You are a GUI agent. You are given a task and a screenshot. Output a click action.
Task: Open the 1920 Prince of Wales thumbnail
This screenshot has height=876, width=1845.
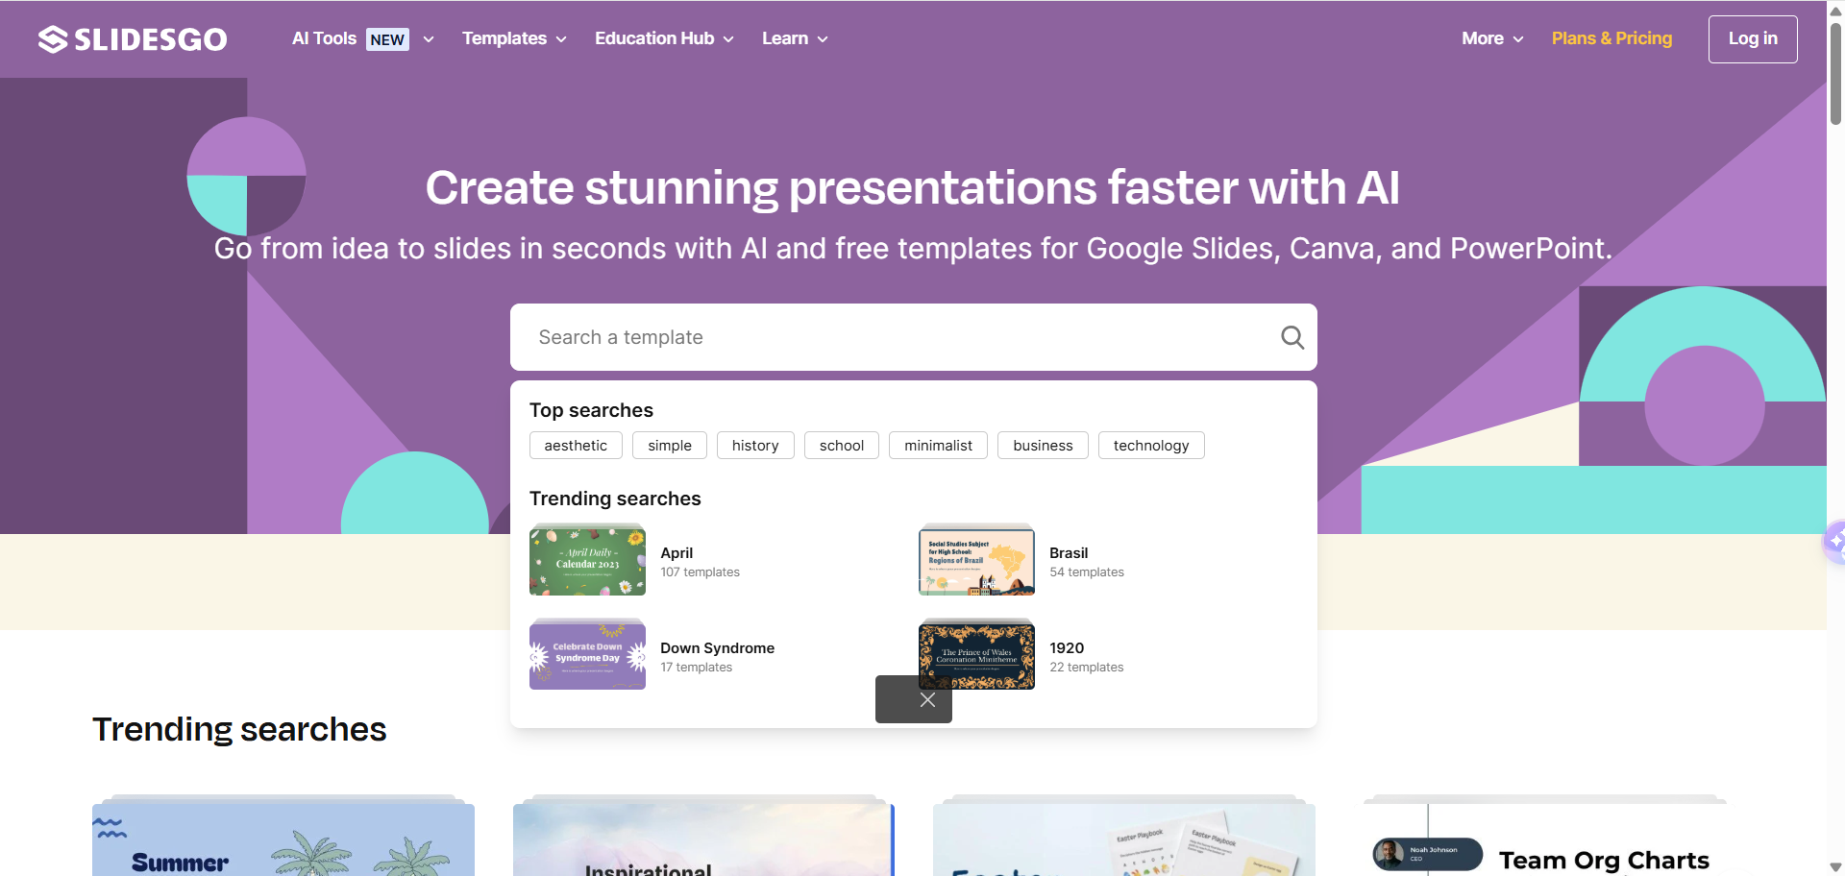976,655
